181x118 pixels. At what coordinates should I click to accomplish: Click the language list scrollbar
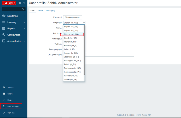click(84, 50)
